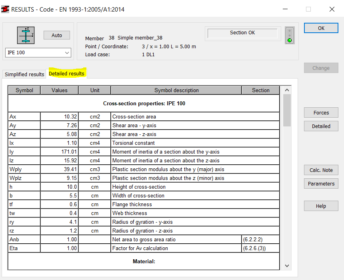Viewport: 344px width, 280px height.
Task: Click the disabled Change button
Action: (321, 68)
